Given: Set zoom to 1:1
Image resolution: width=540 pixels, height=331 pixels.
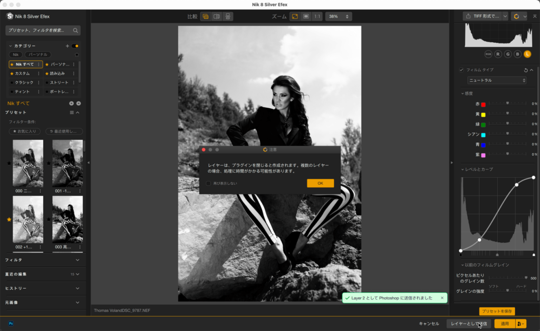Looking at the screenshot, I should 317,16.
